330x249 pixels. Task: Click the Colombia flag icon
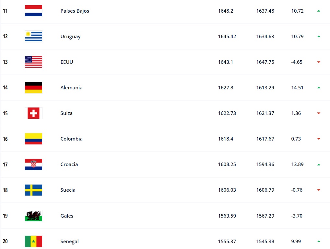click(x=33, y=139)
